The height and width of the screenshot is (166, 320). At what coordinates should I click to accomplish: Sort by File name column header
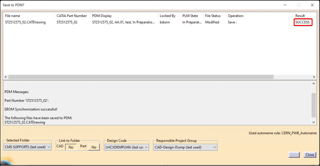coord(13,16)
